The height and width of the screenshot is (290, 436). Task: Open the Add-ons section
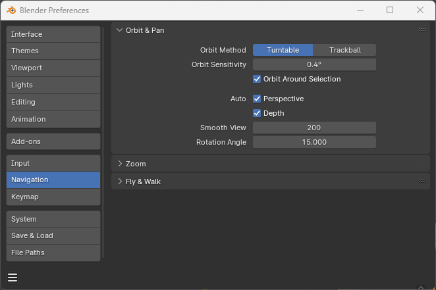[53, 141]
